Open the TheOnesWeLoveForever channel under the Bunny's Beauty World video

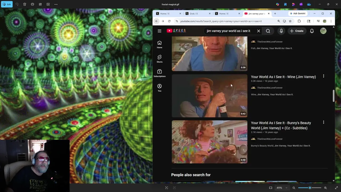pyautogui.click(x=270, y=139)
